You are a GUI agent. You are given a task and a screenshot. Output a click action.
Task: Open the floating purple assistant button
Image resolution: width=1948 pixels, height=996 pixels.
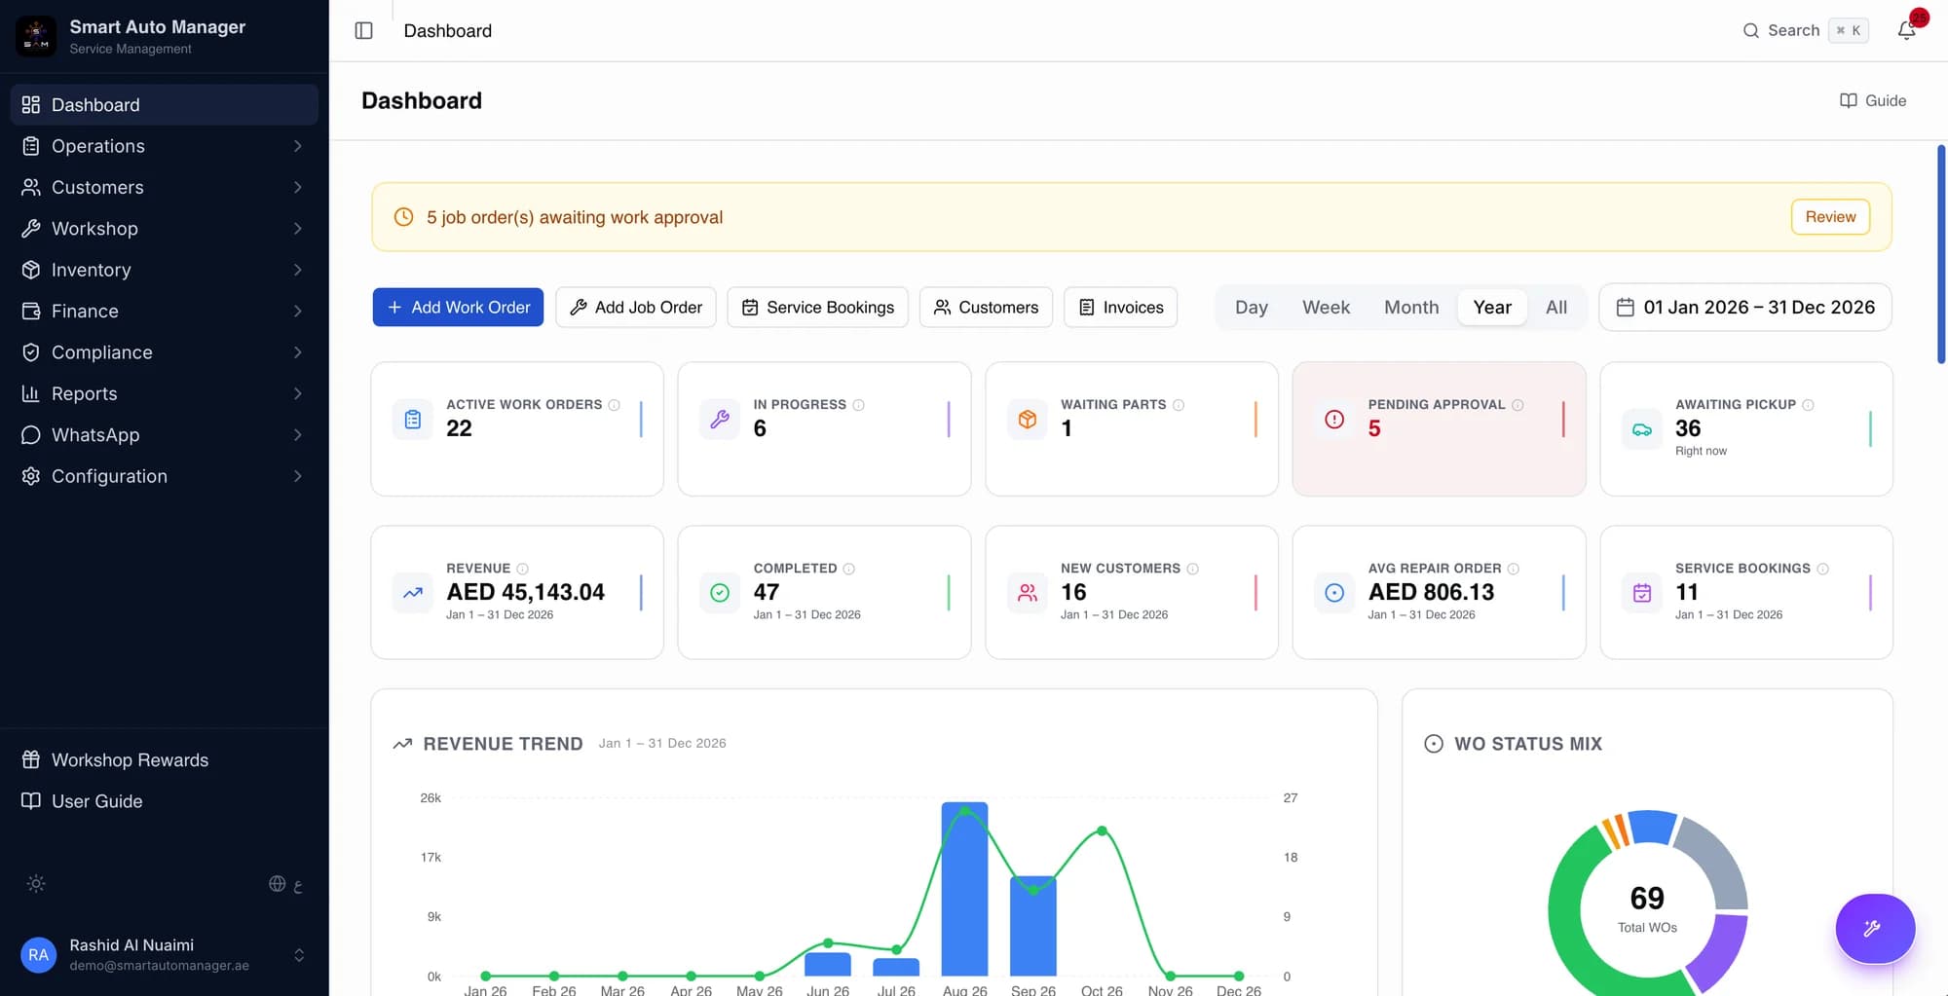[1875, 928]
